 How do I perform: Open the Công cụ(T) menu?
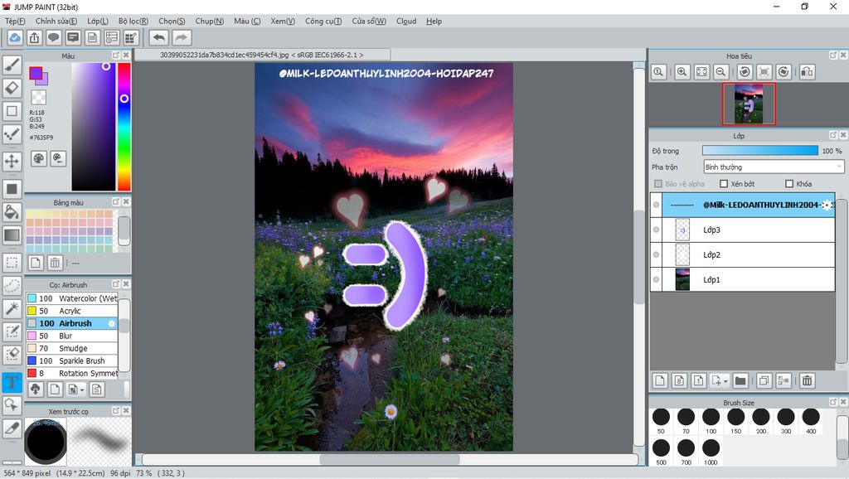[323, 21]
